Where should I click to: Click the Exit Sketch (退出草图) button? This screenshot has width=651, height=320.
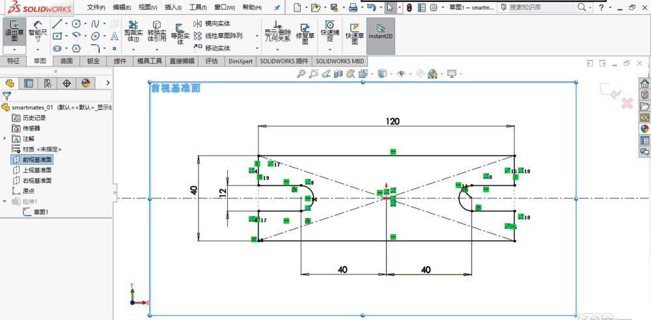click(x=14, y=31)
